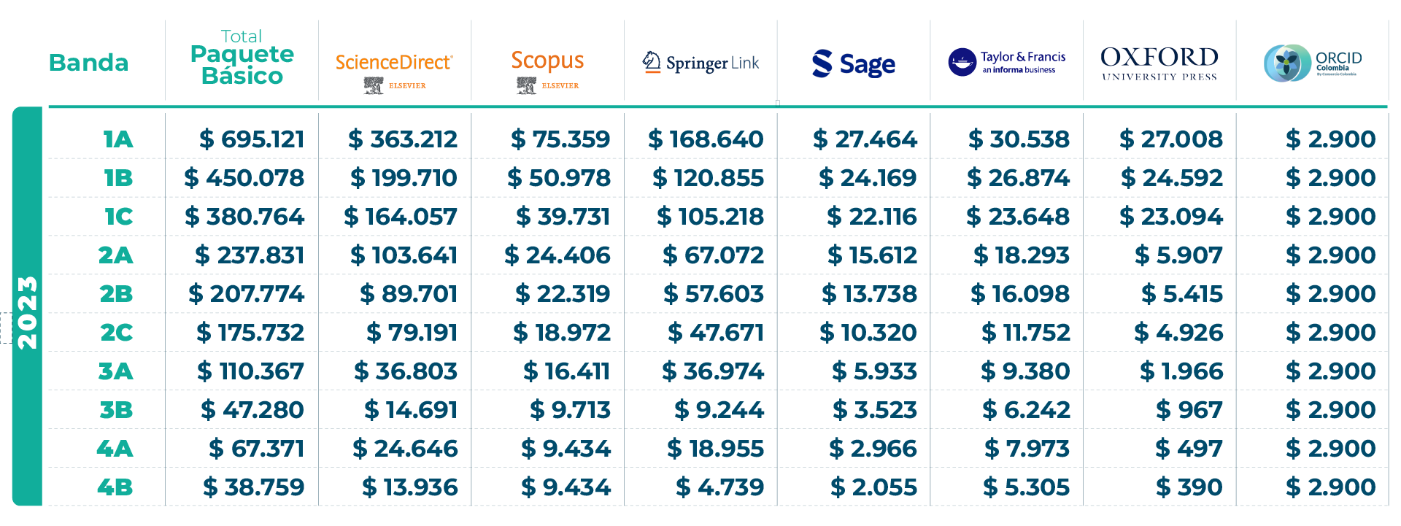This screenshot has height=526, width=1401.
Task: Click the Sage logo
Action: (x=853, y=64)
